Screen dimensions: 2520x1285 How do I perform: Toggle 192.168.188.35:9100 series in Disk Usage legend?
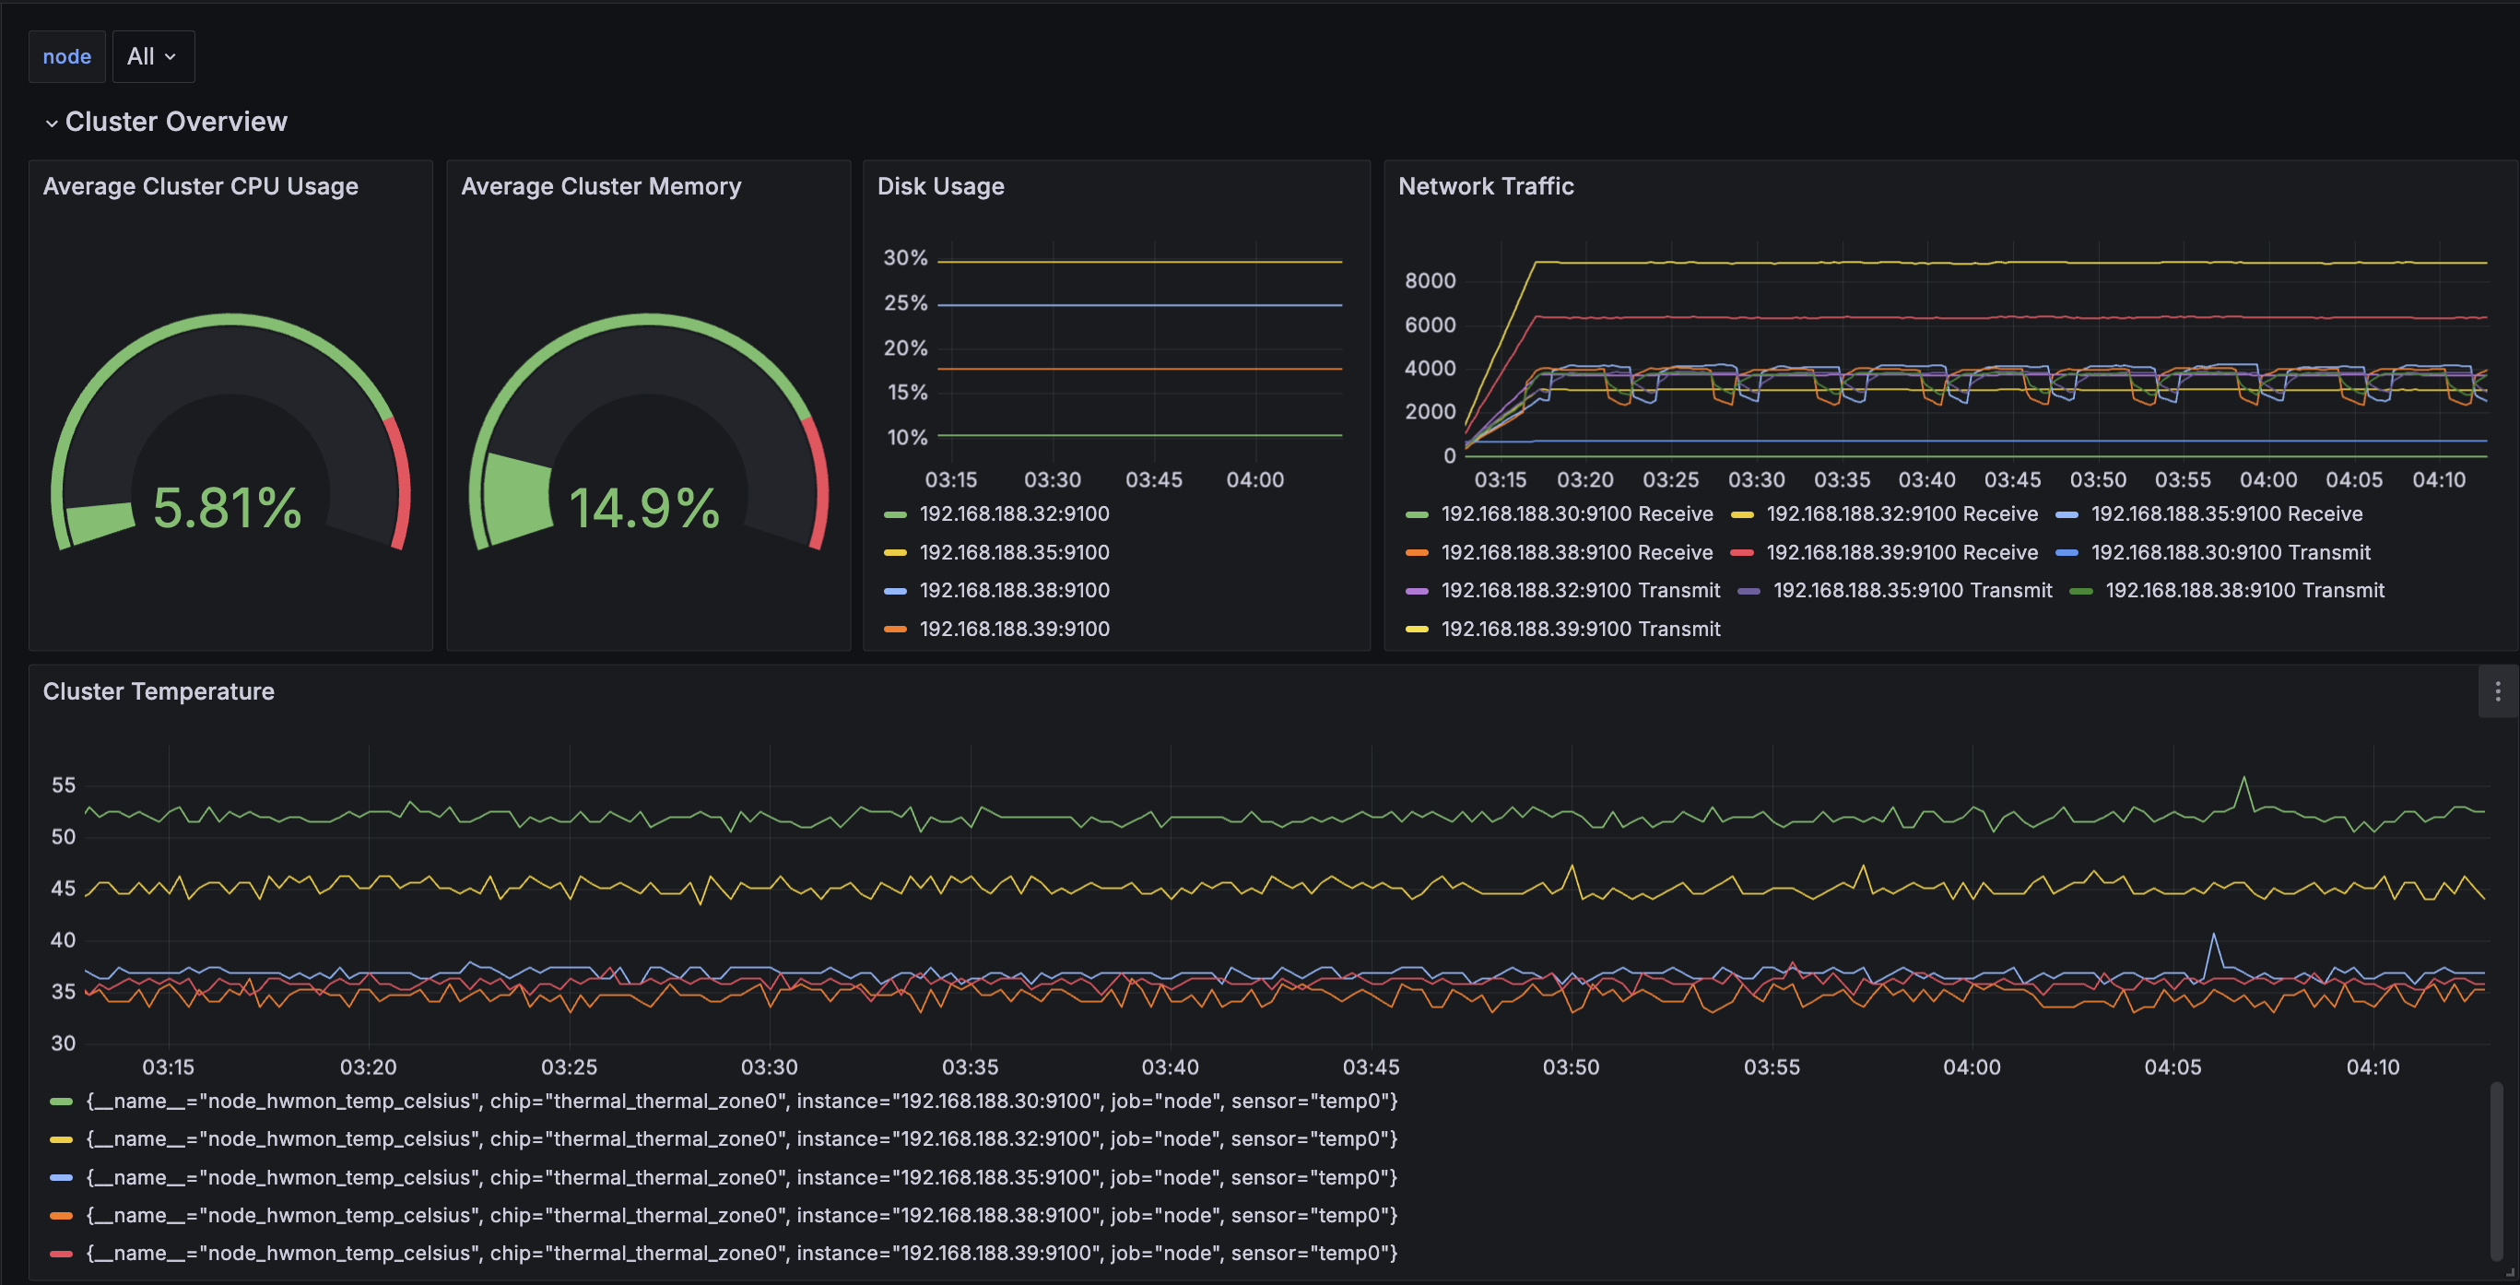[x=1014, y=552]
